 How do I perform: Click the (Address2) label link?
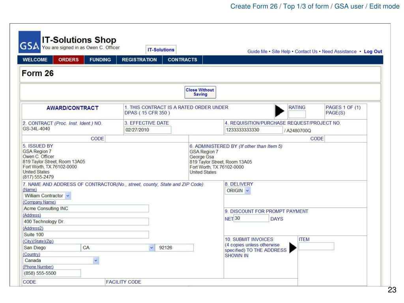click(x=33, y=228)
